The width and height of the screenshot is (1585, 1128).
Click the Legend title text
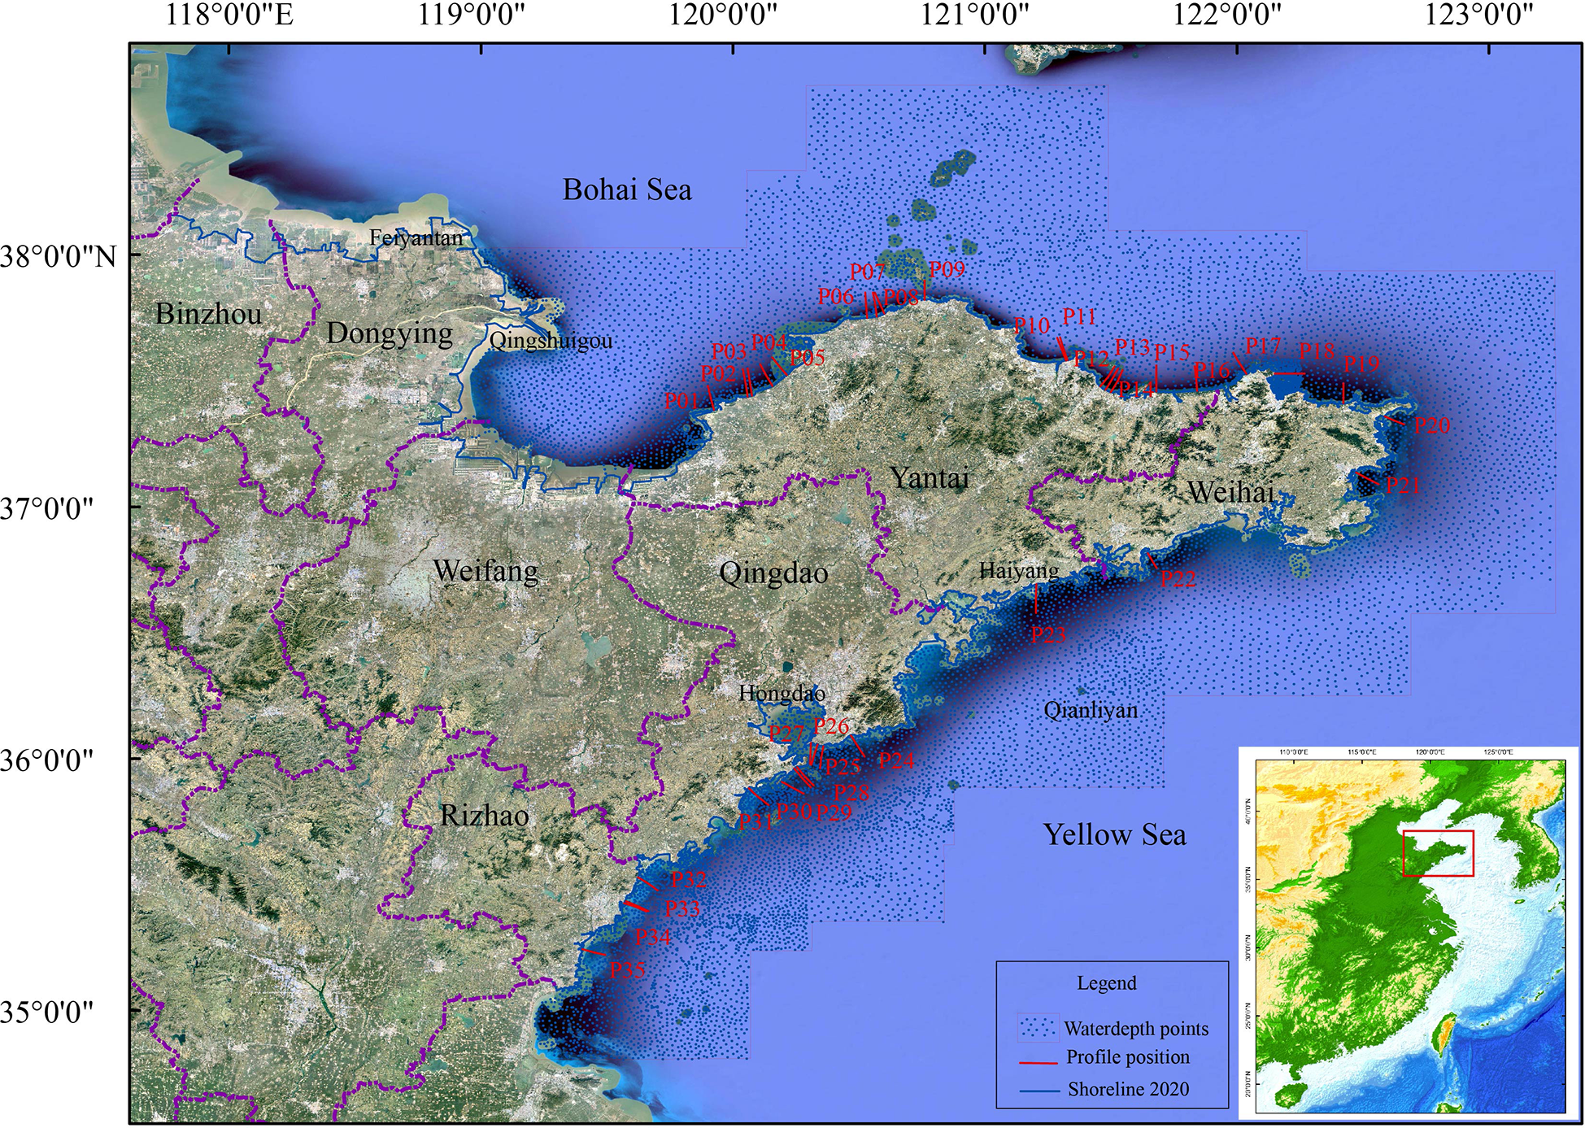[1106, 983]
